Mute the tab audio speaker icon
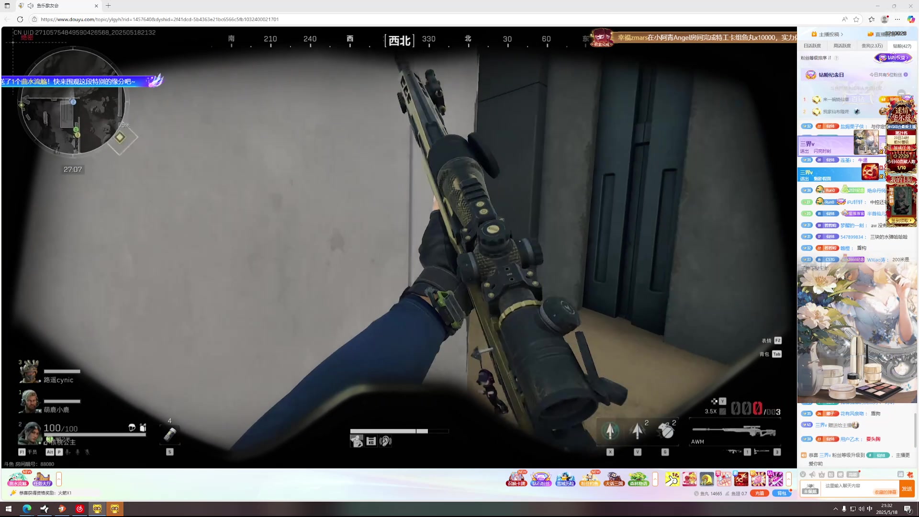Image resolution: width=919 pixels, height=517 pixels. point(30,6)
